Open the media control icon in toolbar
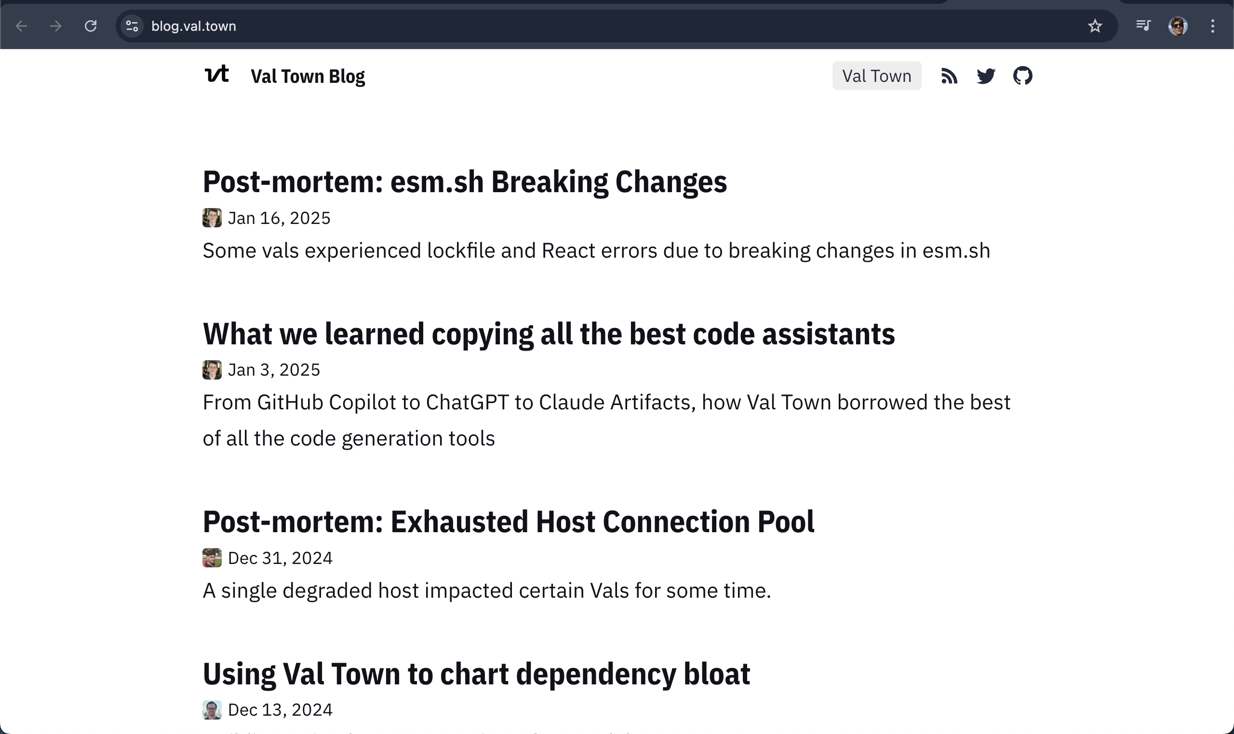The image size is (1234, 734). pos(1143,25)
